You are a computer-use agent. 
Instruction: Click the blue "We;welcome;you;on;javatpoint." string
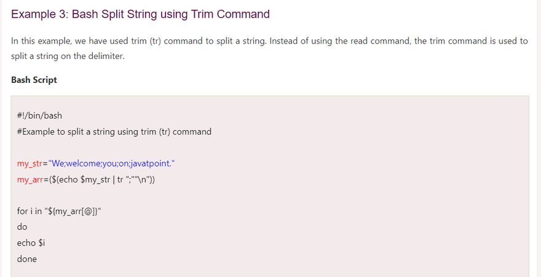point(112,163)
